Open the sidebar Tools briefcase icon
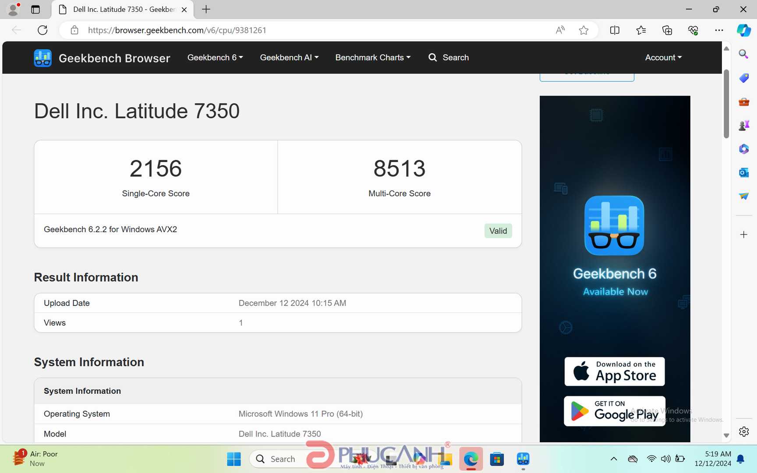The height and width of the screenshot is (473, 757). 744,102
